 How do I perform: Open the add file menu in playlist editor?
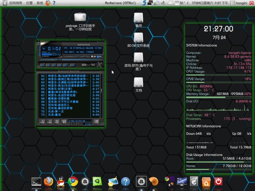point(42,122)
